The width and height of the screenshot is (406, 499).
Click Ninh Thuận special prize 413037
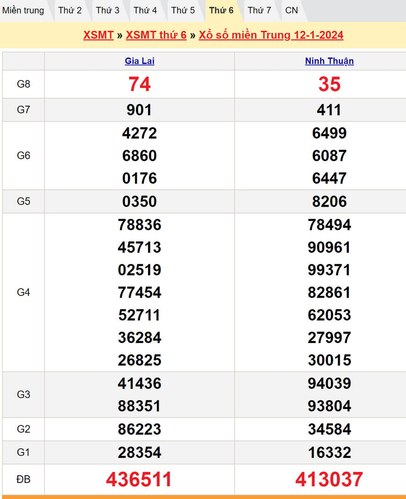pyautogui.click(x=329, y=479)
